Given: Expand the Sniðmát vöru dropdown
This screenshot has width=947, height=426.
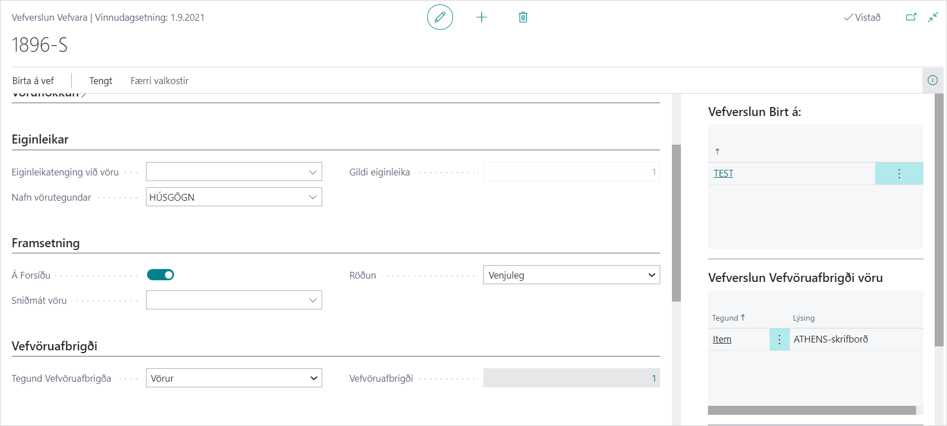Looking at the screenshot, I should [313, 300].
